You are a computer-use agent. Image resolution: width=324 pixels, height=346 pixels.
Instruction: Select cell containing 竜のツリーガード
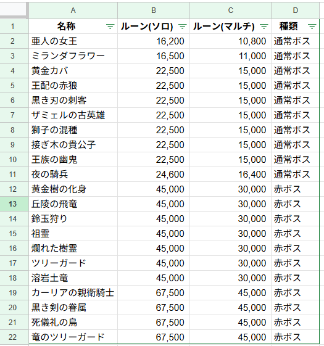73,337
